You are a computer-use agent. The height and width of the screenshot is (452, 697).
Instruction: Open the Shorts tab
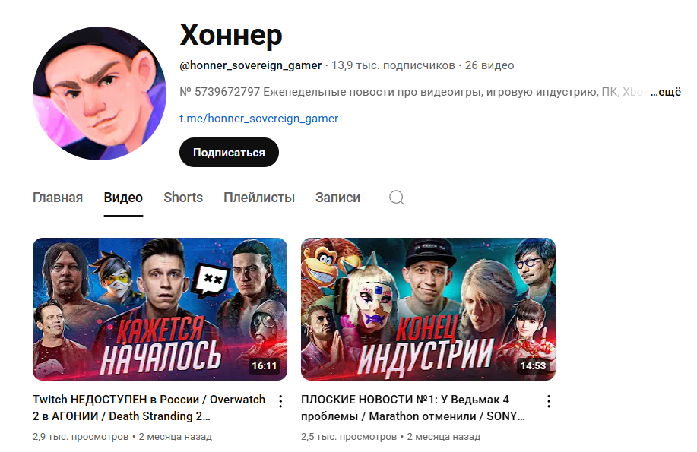point(183,198)
